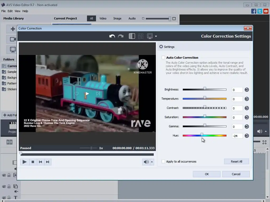
Task: Click the Gamma slider handle
Action: click(x=205, y=125)
